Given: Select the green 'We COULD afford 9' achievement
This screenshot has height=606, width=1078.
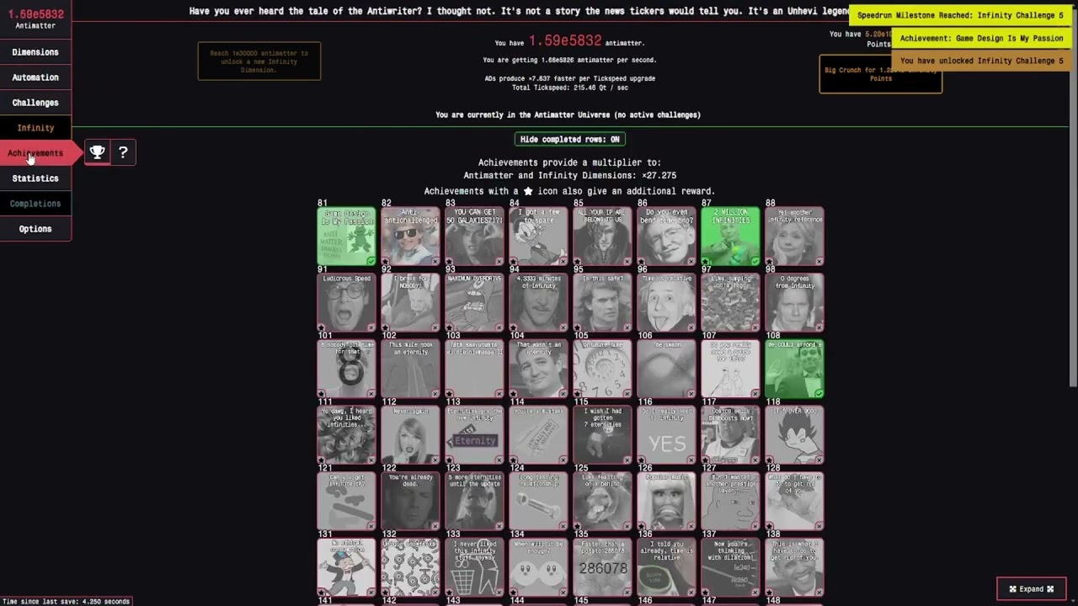Looking at the screenshot, I should point(794,369).
